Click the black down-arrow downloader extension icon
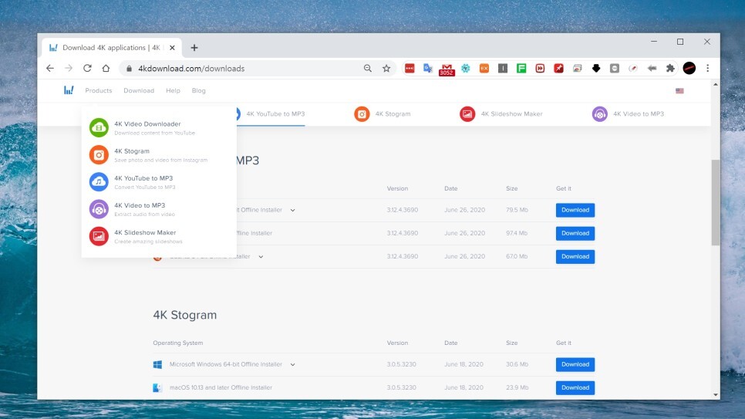 pos(596,69)
